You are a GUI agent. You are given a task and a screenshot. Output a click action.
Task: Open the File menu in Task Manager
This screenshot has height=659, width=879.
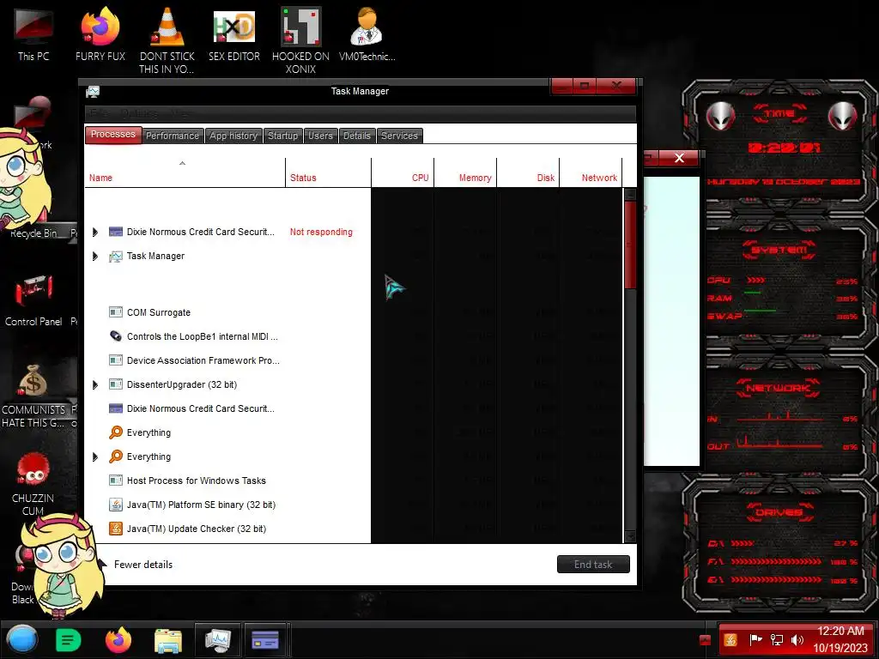(100, 113)
